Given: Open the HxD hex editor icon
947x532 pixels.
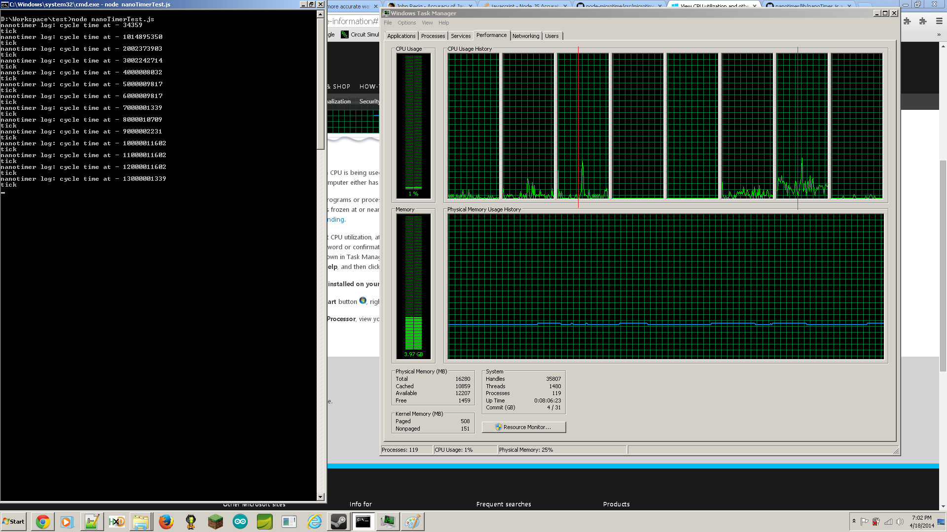Looking at the screenshot, I should click(117, 522).
